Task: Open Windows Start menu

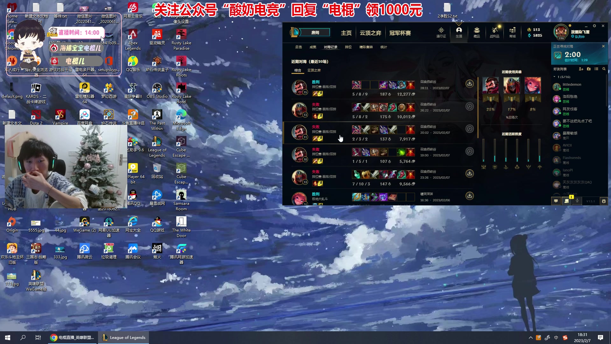Action: 8,337
